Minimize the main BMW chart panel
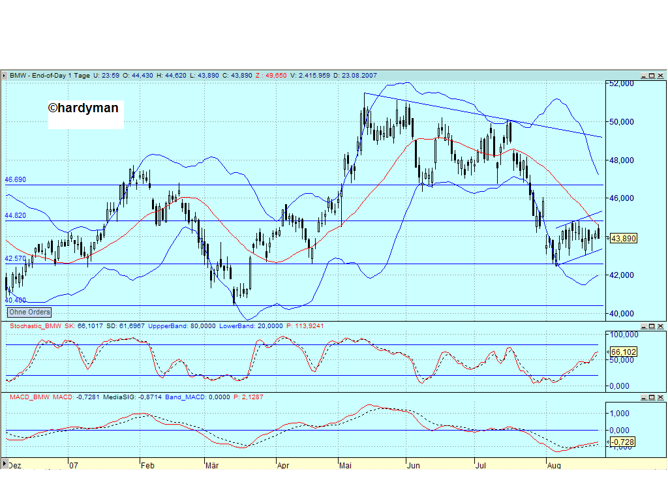 click(x=644, y=76)
